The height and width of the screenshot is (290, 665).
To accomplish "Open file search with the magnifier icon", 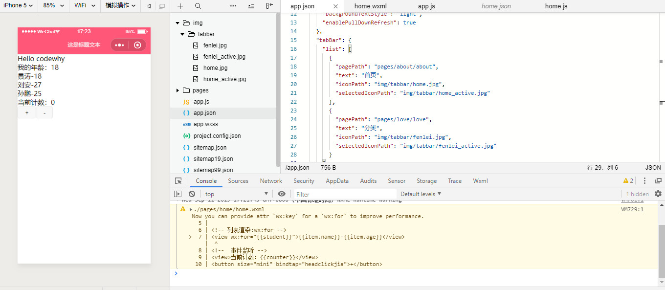I will 198,6.
